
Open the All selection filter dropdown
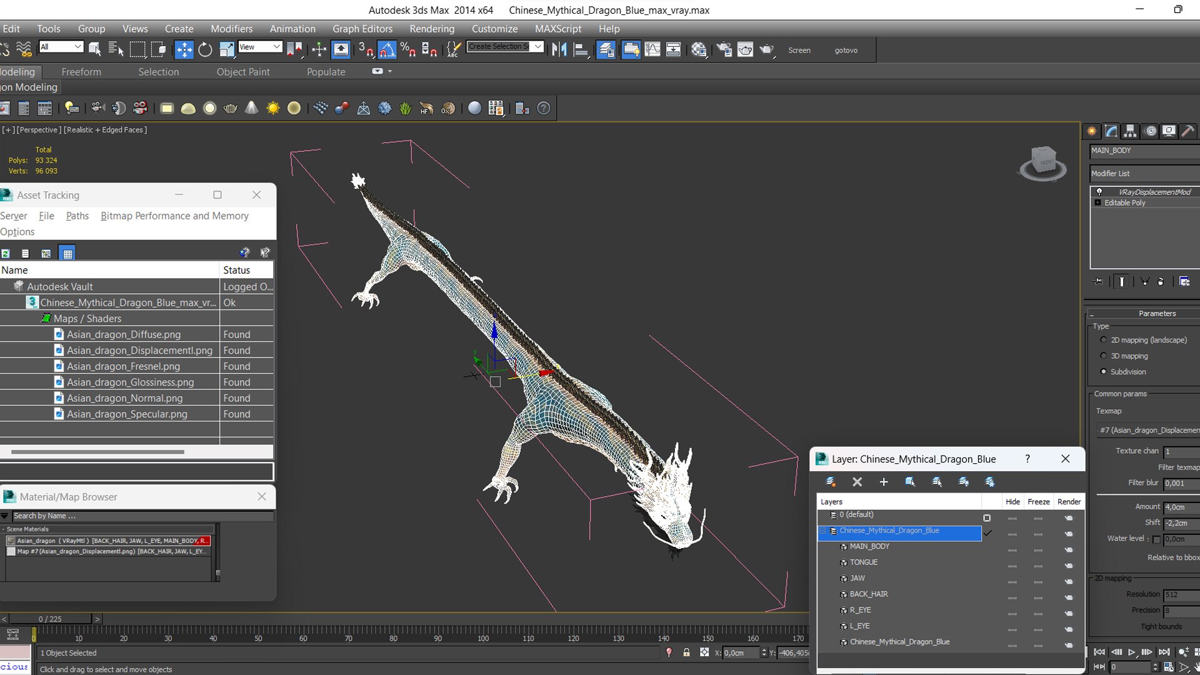(61, 47)
